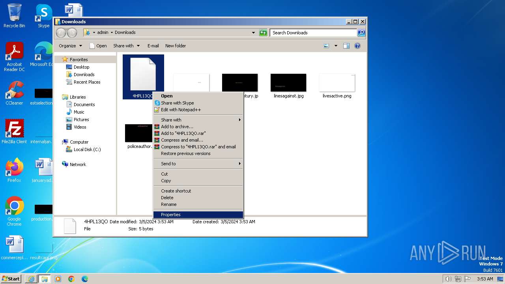Open Chrome from the taskbar

[x=71, y=279]
